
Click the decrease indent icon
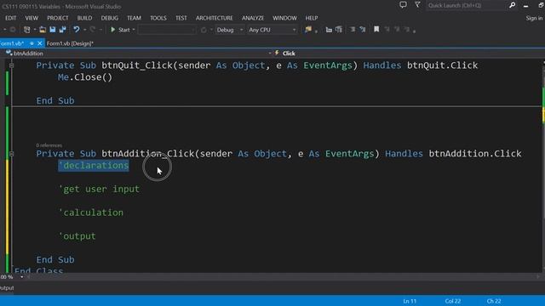coord(329,30)
